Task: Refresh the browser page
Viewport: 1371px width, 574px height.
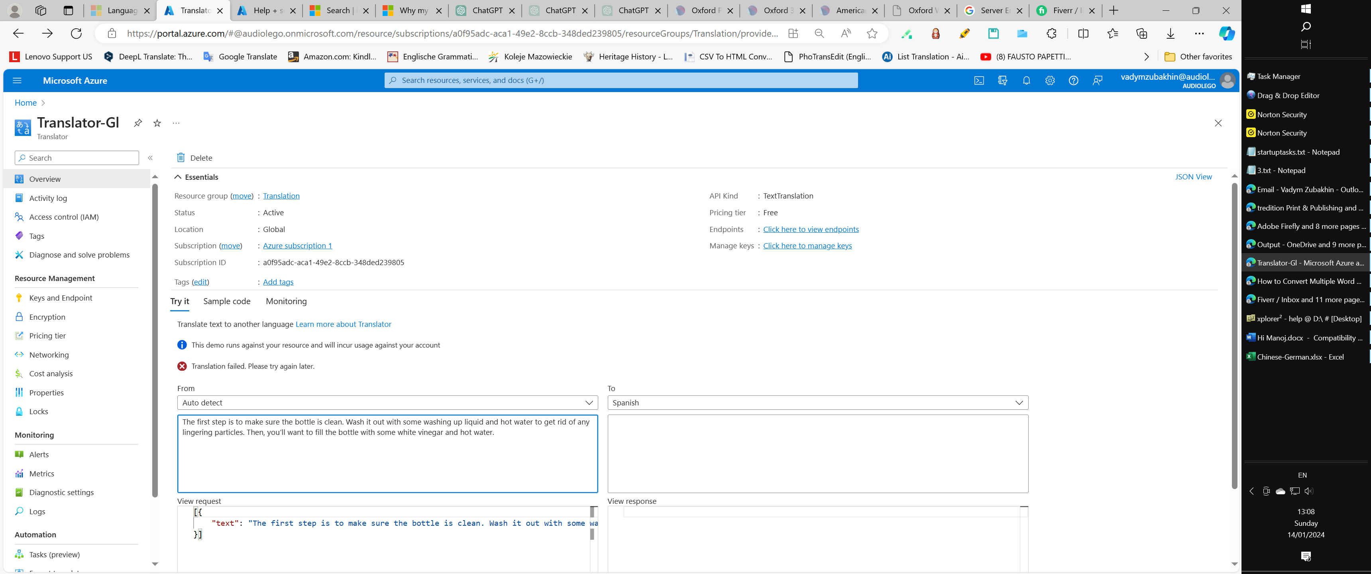Action: pos(76,33)
